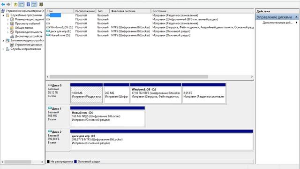Image resolution: width=300 pixels, height=169 pixels.
Task: Select the highlighted first volume row
Action: [x=150, y=15]
